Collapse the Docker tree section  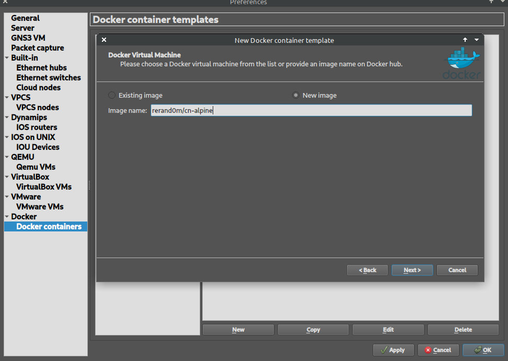(x=7, y=217)
